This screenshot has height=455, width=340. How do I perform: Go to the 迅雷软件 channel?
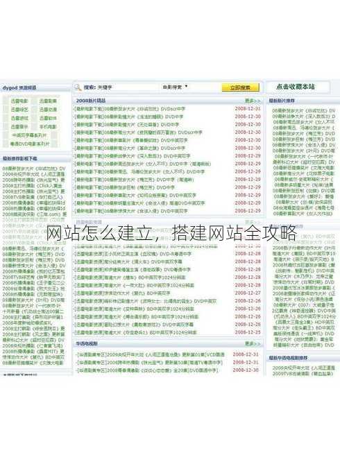48,118
